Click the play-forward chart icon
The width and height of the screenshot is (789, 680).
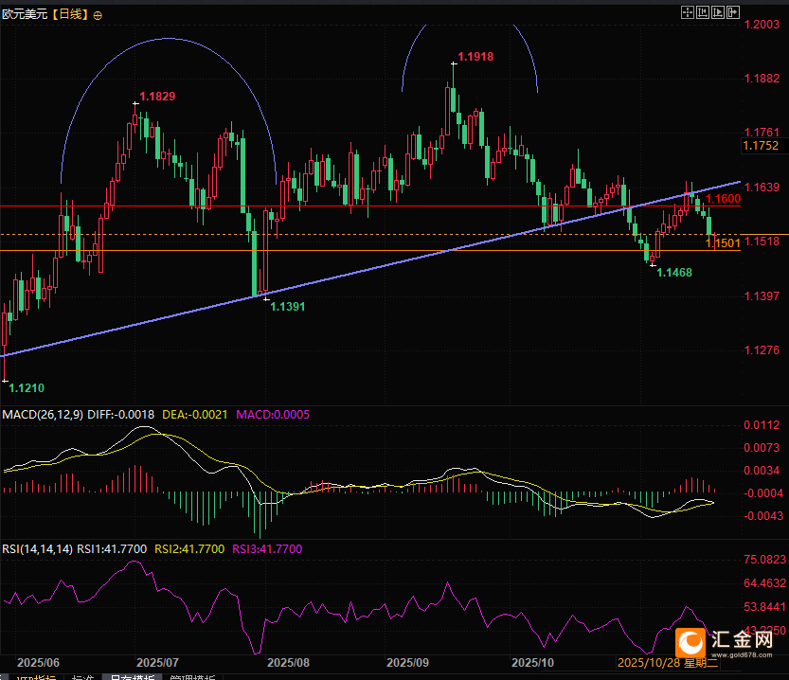pos(717,11)
